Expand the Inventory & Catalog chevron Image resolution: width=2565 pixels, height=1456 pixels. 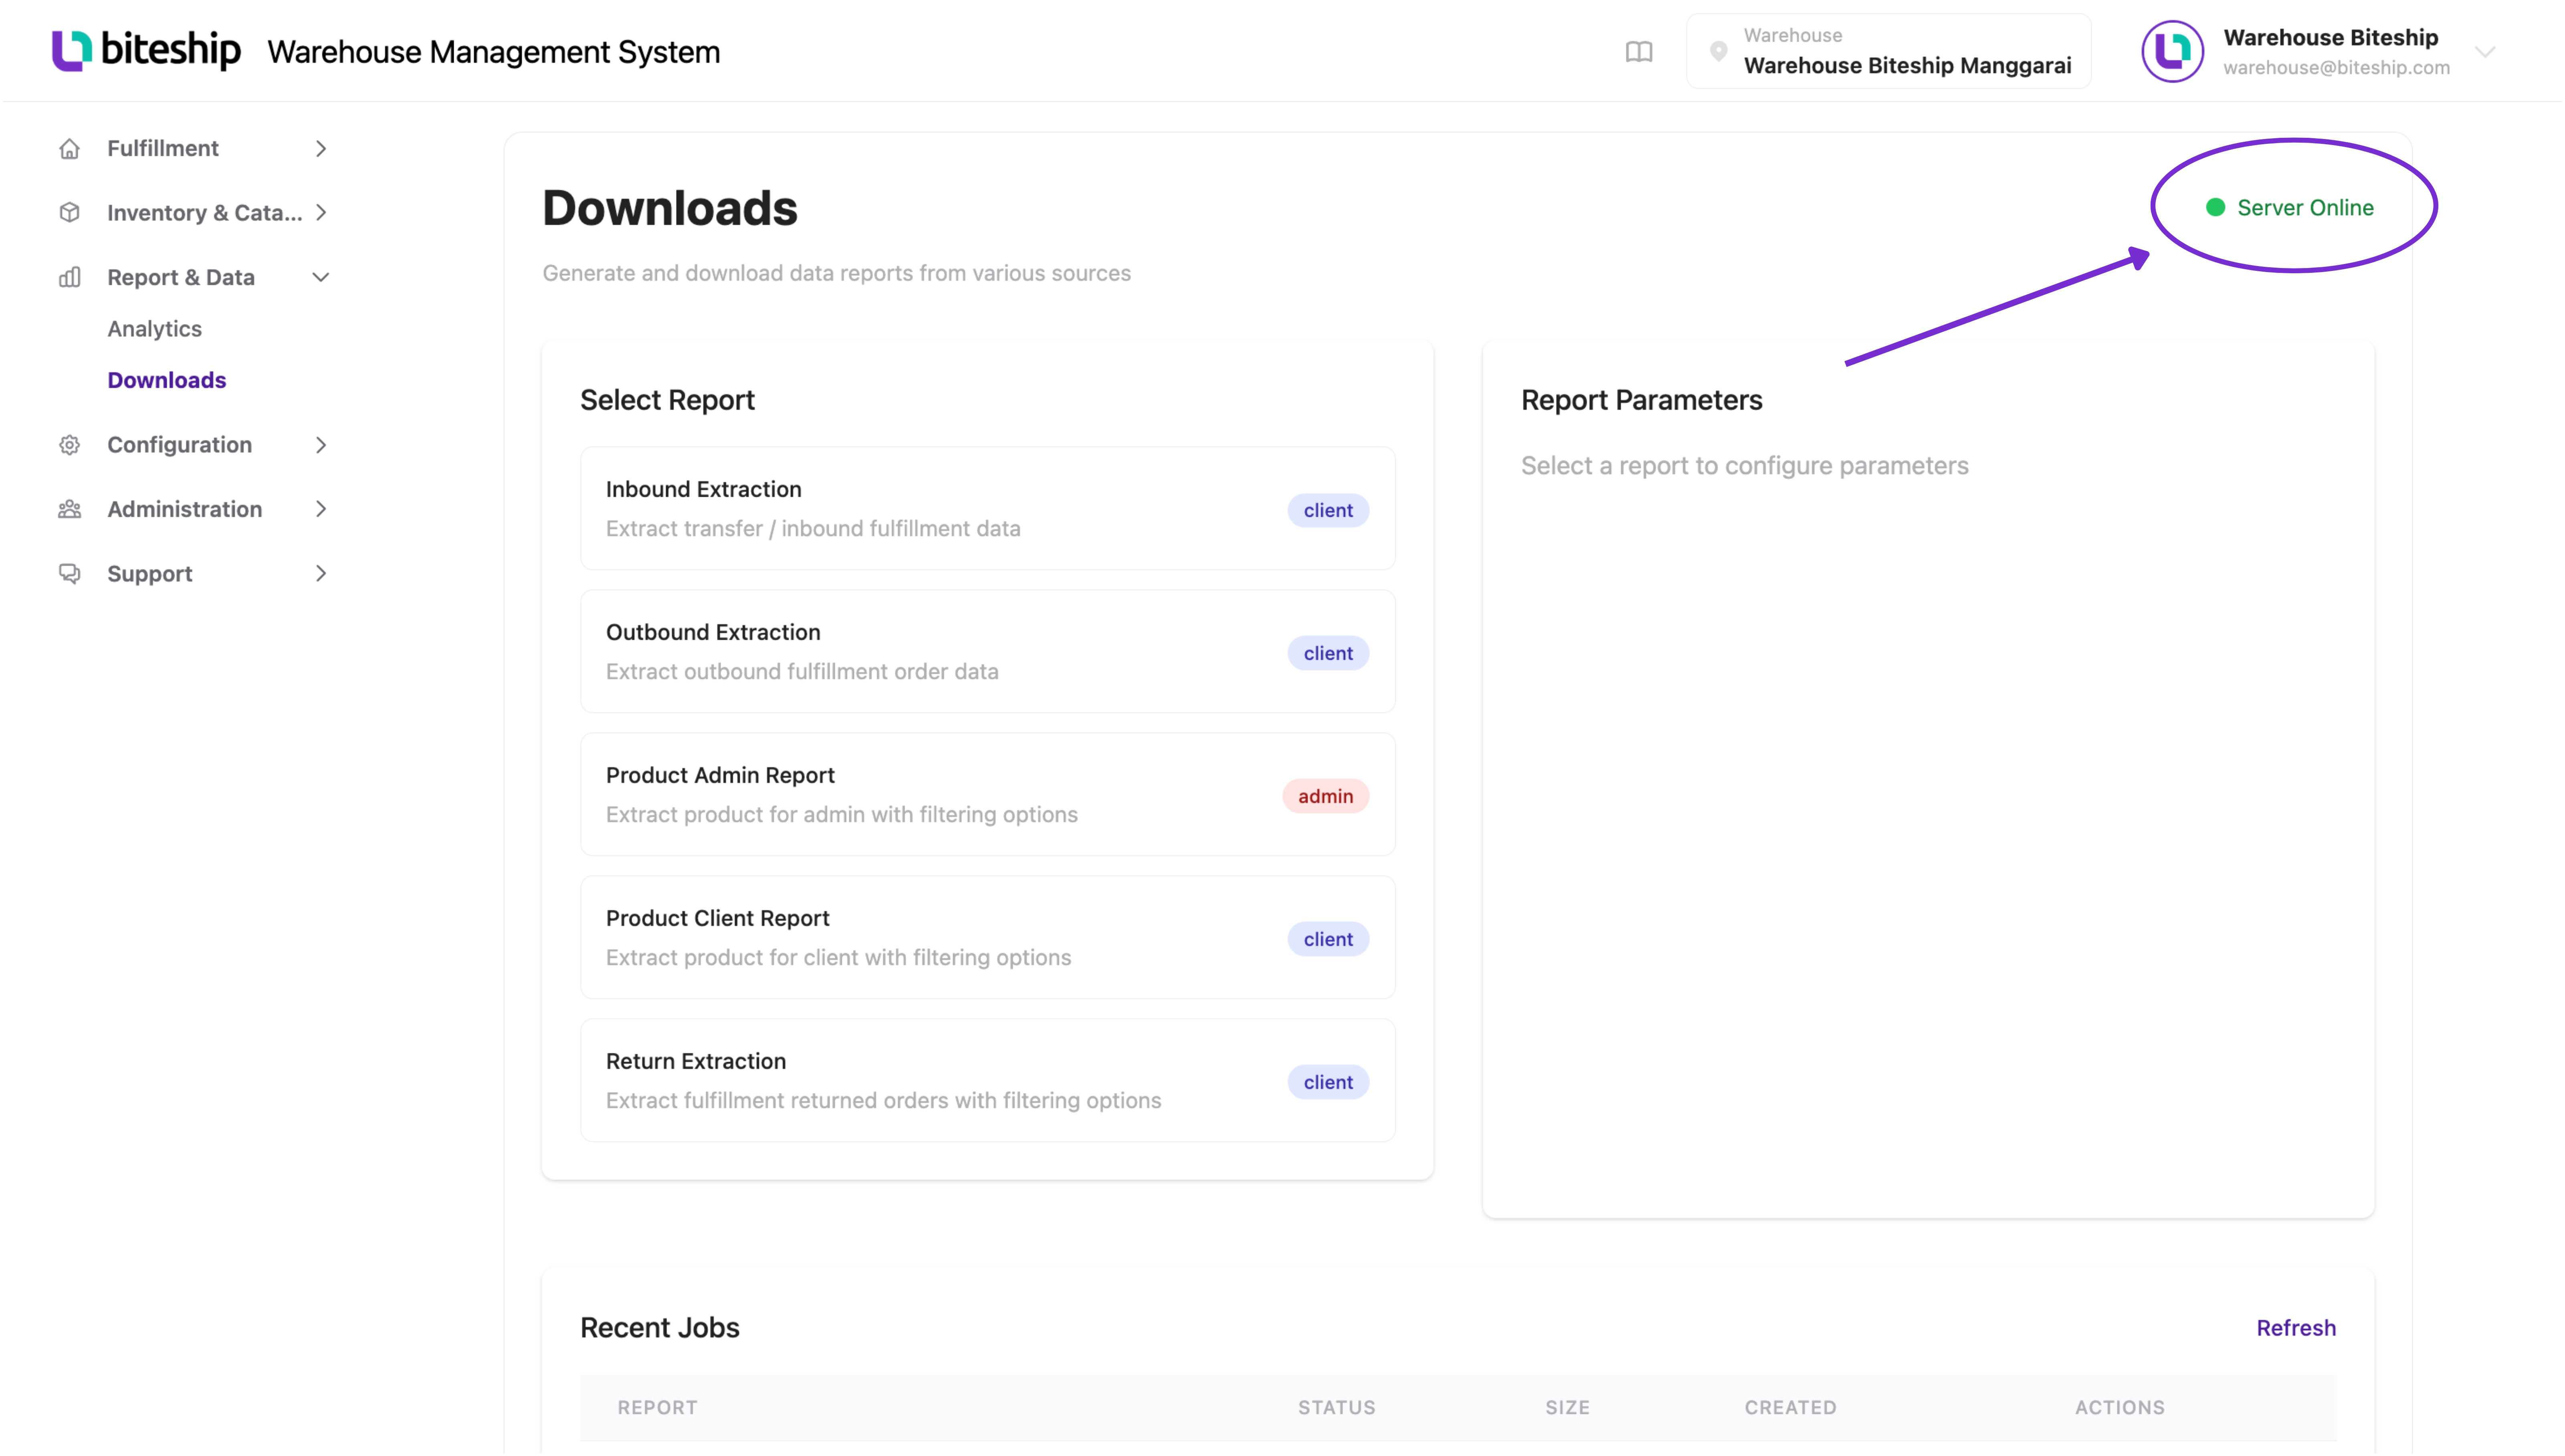(321, 212)
